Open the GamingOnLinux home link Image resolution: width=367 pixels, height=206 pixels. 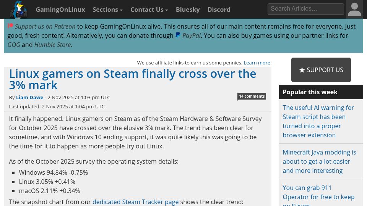coord(60,10)
